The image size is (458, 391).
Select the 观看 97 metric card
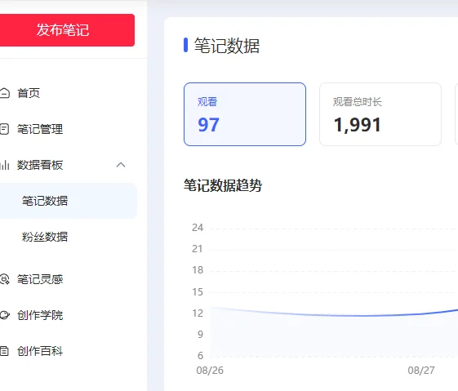[245, 114]
